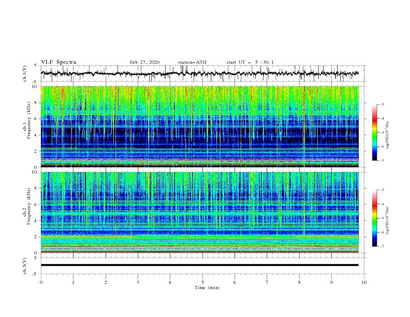This screenshot has height=317, width=410.
Task: Select the ch.2 "log(PSD)(V²/Hz)" colorbar label
Action: [x=387, y=220]
